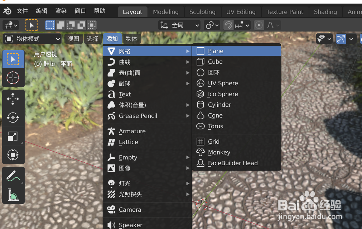Set selection mode to extend
The height and width of the screenshot is (229, 362).
pyautogui.click(x=61, y=25)
